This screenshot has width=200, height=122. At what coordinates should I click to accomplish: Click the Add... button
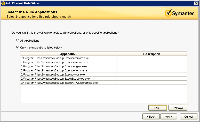(158, 108)
